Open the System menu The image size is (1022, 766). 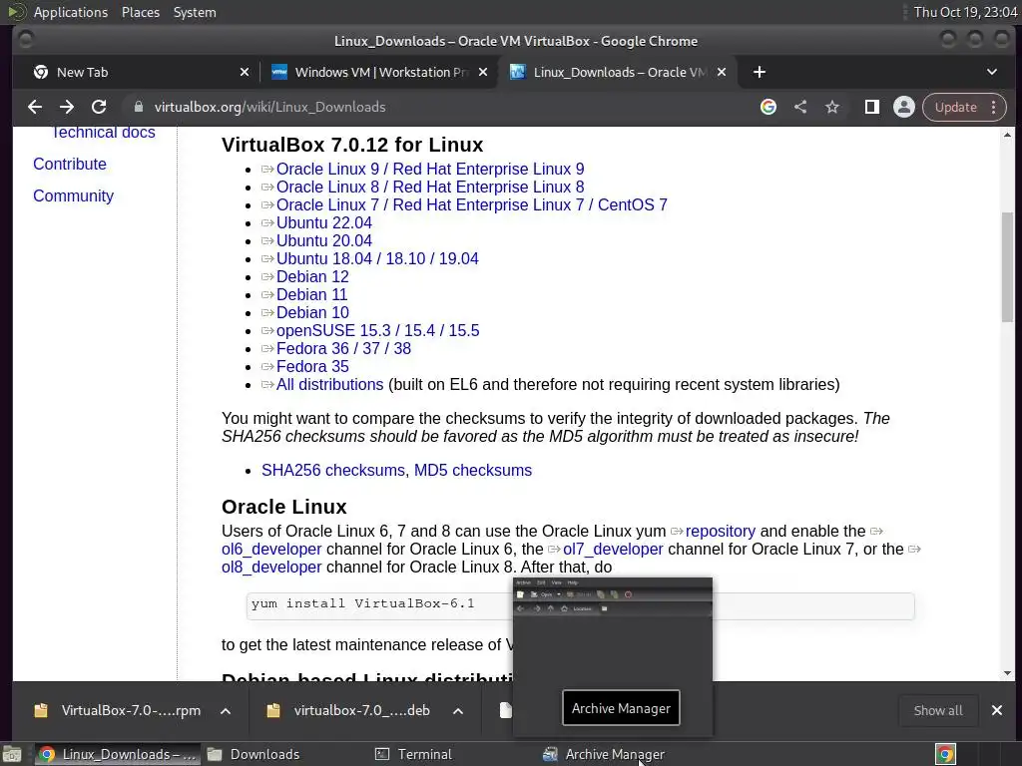(195, 12)
